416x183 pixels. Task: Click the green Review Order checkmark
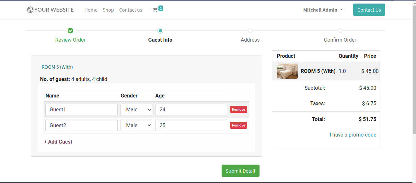point(70,31)
